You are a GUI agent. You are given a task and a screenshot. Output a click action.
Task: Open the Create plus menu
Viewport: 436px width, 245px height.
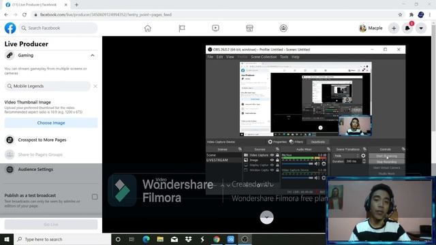tap(394, 28)
